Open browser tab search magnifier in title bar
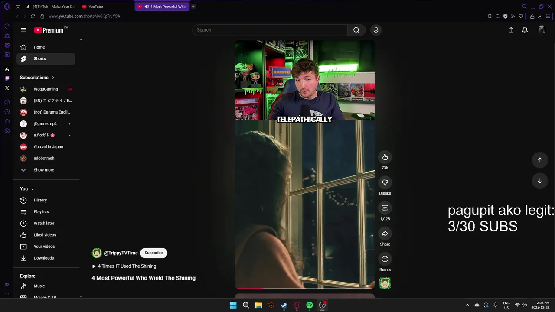 pos(524,6)
